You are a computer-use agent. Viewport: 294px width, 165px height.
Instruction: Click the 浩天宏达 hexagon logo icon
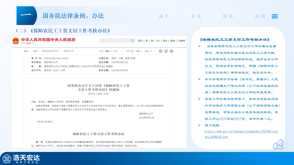pyautogui.click(x=7, y=159)
